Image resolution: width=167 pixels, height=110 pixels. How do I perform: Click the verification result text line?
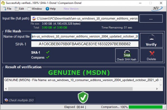[x=81, y=80]
